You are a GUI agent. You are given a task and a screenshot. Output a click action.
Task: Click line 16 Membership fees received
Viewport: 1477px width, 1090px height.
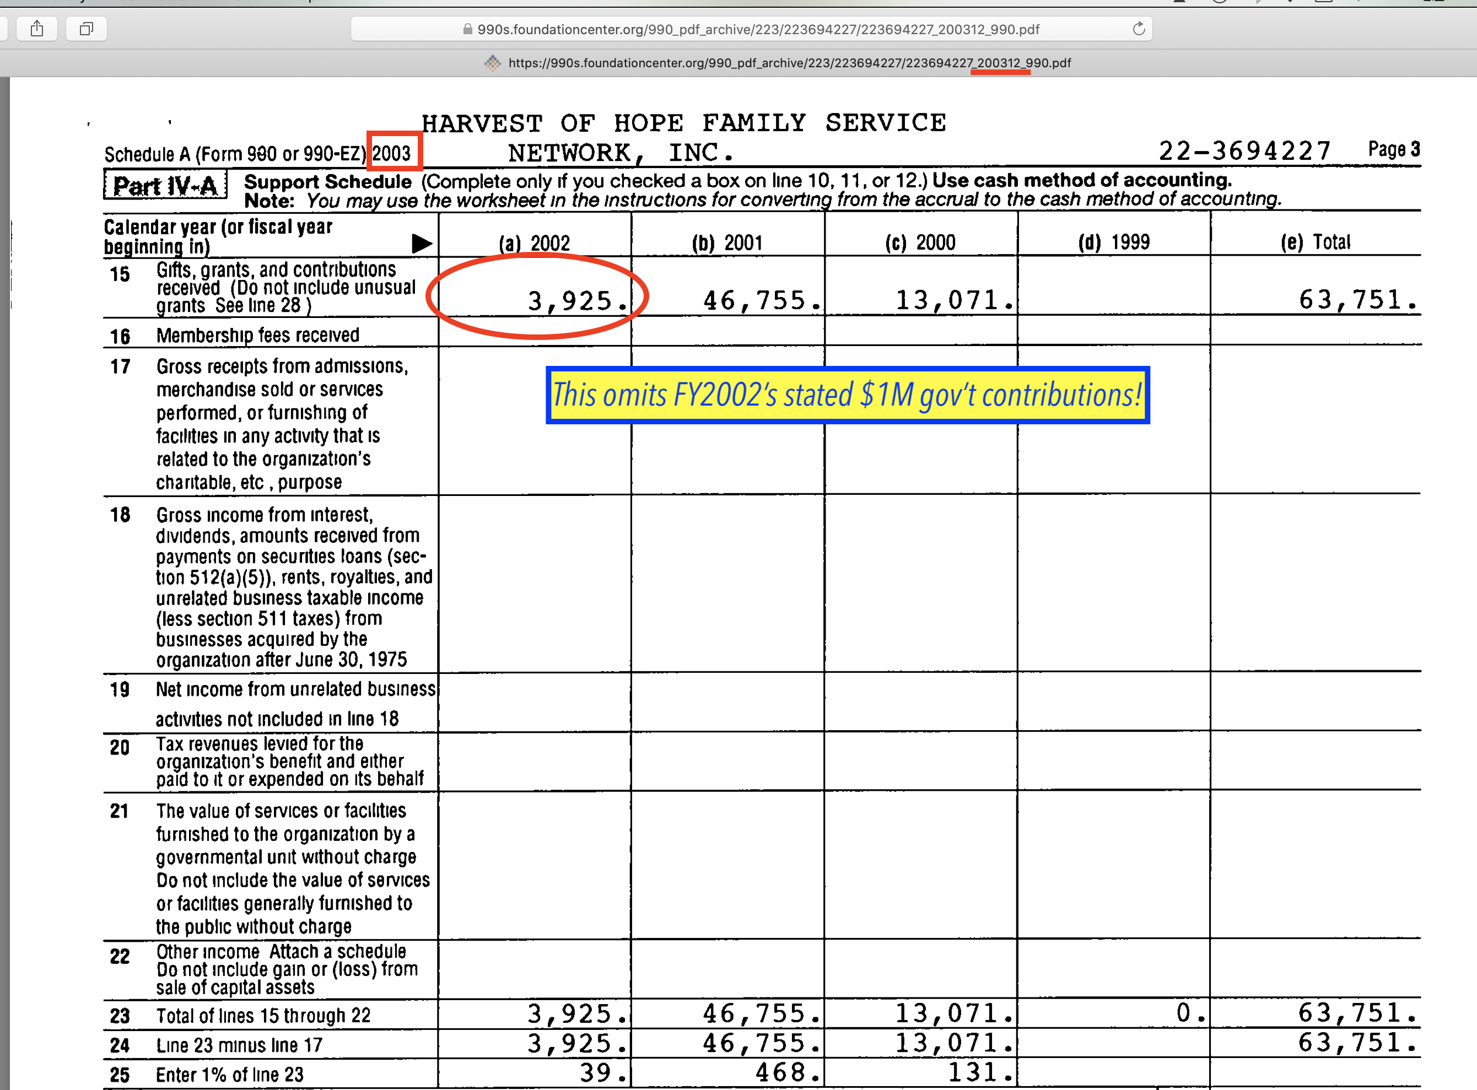257,335
